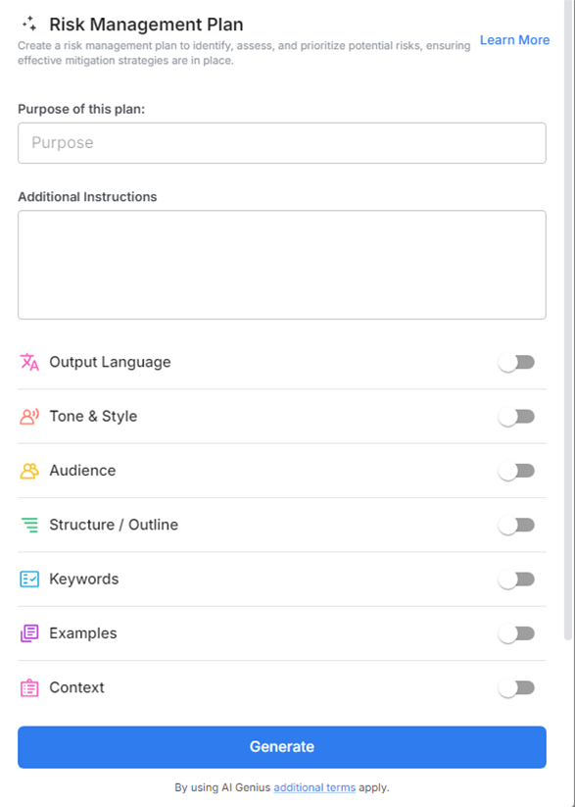The height and width of the screenshot is (807, 575).
Task: Click the Examples document icon
Action: (30, 633)
